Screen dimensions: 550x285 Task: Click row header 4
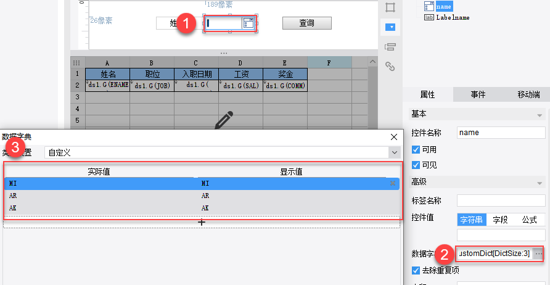click(78, 109)
